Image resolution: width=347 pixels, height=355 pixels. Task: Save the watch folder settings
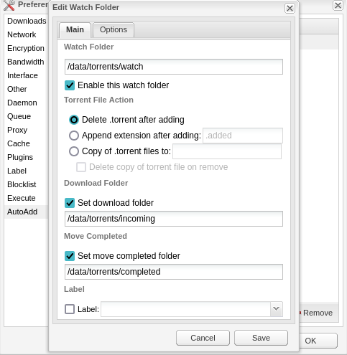261,338
